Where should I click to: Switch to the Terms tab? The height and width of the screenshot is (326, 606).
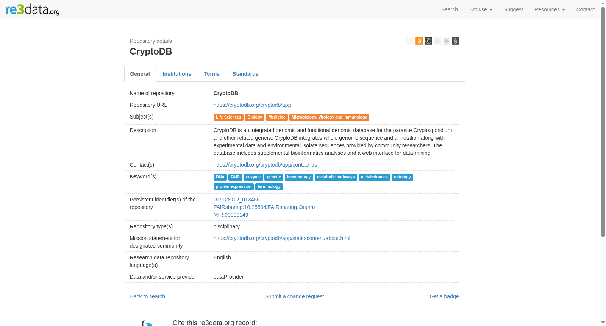point(212,74)
